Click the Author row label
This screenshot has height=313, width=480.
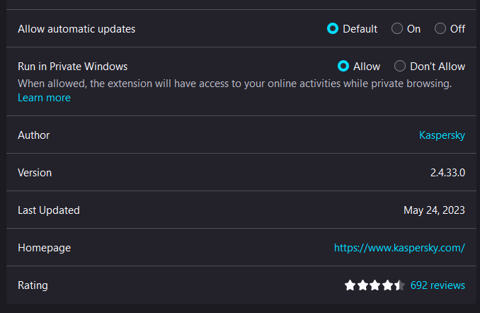click(x=34, y=135)
